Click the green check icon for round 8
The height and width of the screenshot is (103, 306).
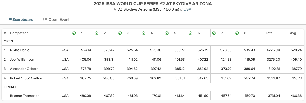coord(237,33)
